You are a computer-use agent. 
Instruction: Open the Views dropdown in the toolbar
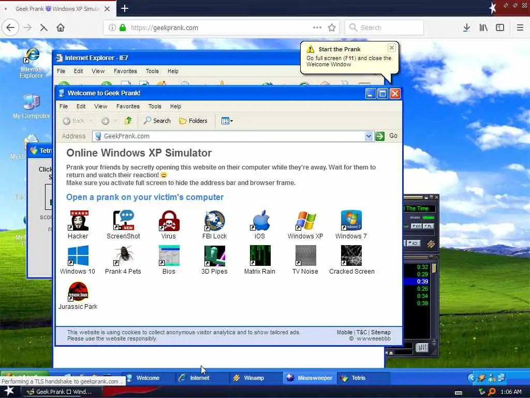click(x=227, y=121)
